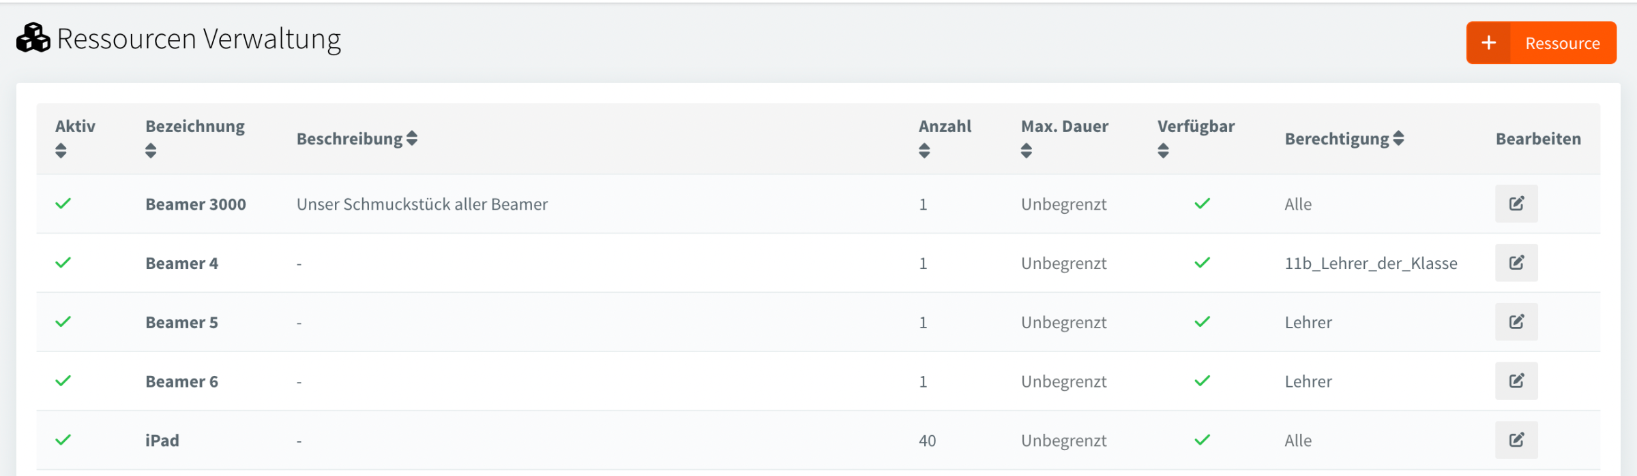Edit the Beamer 5 resource

(x=1516, y=322)
